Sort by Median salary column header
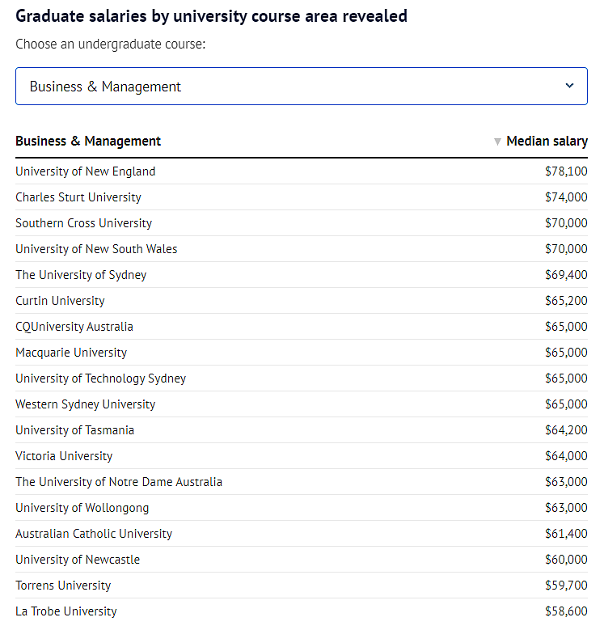This screenshot has width=604, height=630. click(547, 141)
